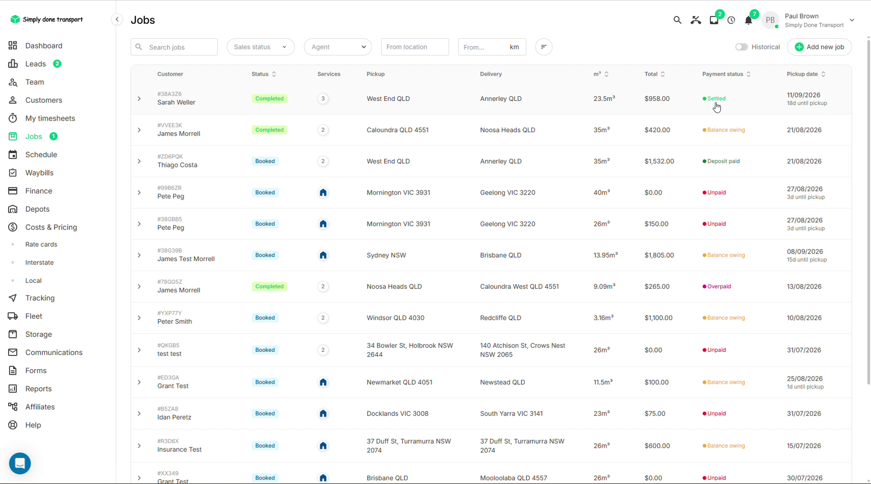Image resolution: width=871 pixels, height=484 pixels.
Task: Click the Search jobs field
Action: coord(174,47)
